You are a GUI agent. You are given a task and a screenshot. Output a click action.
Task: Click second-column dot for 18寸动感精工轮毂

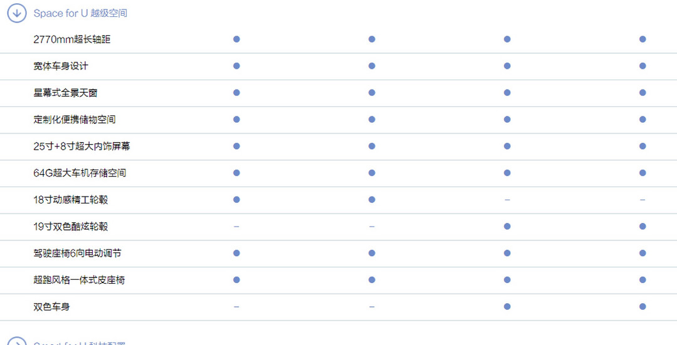pyautogui.click(x=372, y=200)
